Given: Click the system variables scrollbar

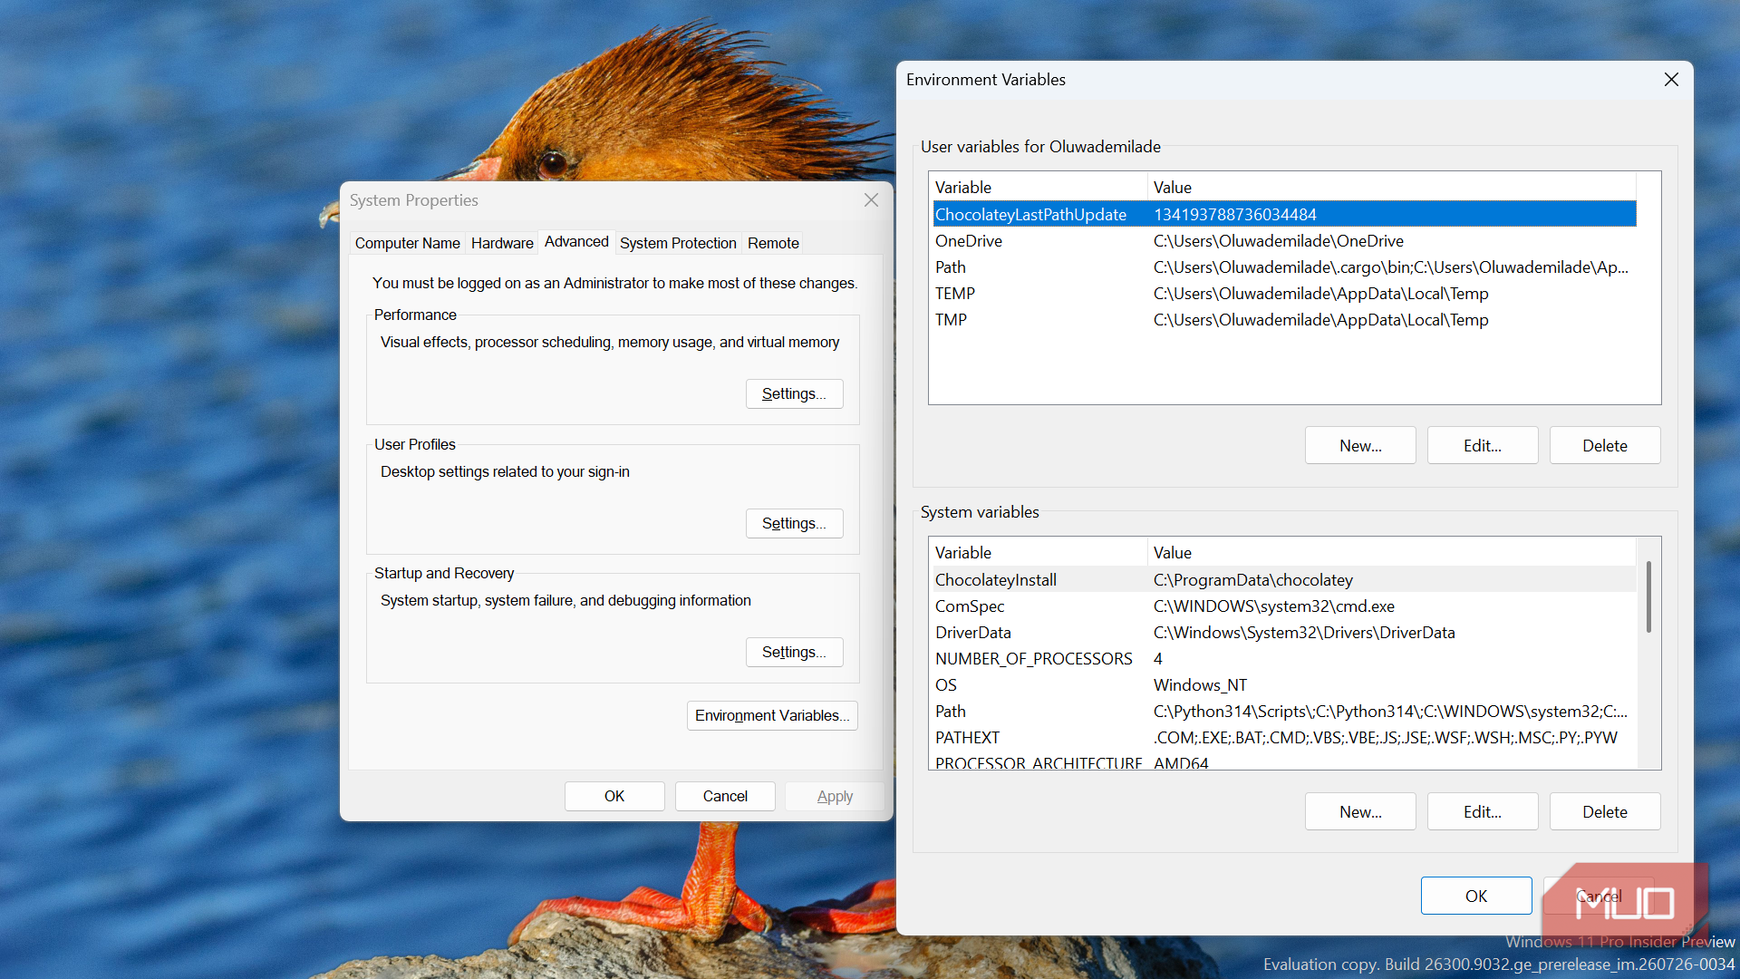Looking at the screenshot, I should click(1648, 598).
